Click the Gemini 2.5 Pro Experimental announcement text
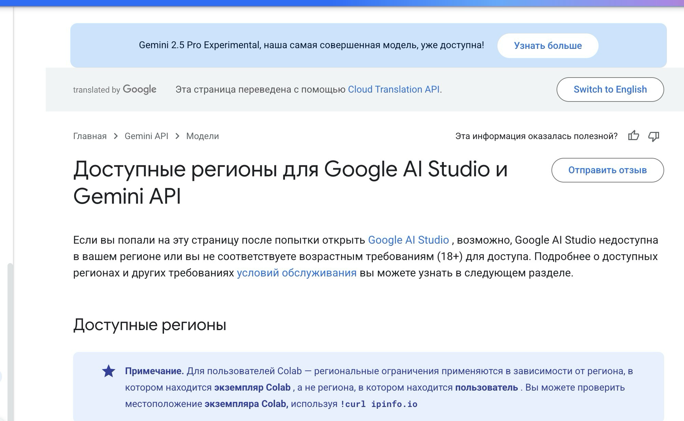This screenshot has height=421, width=684. pyautogui.click(x=311, y=45)
